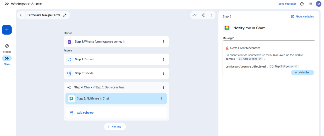Select the Step 2: Tone variable chip

tap(251, 59)
